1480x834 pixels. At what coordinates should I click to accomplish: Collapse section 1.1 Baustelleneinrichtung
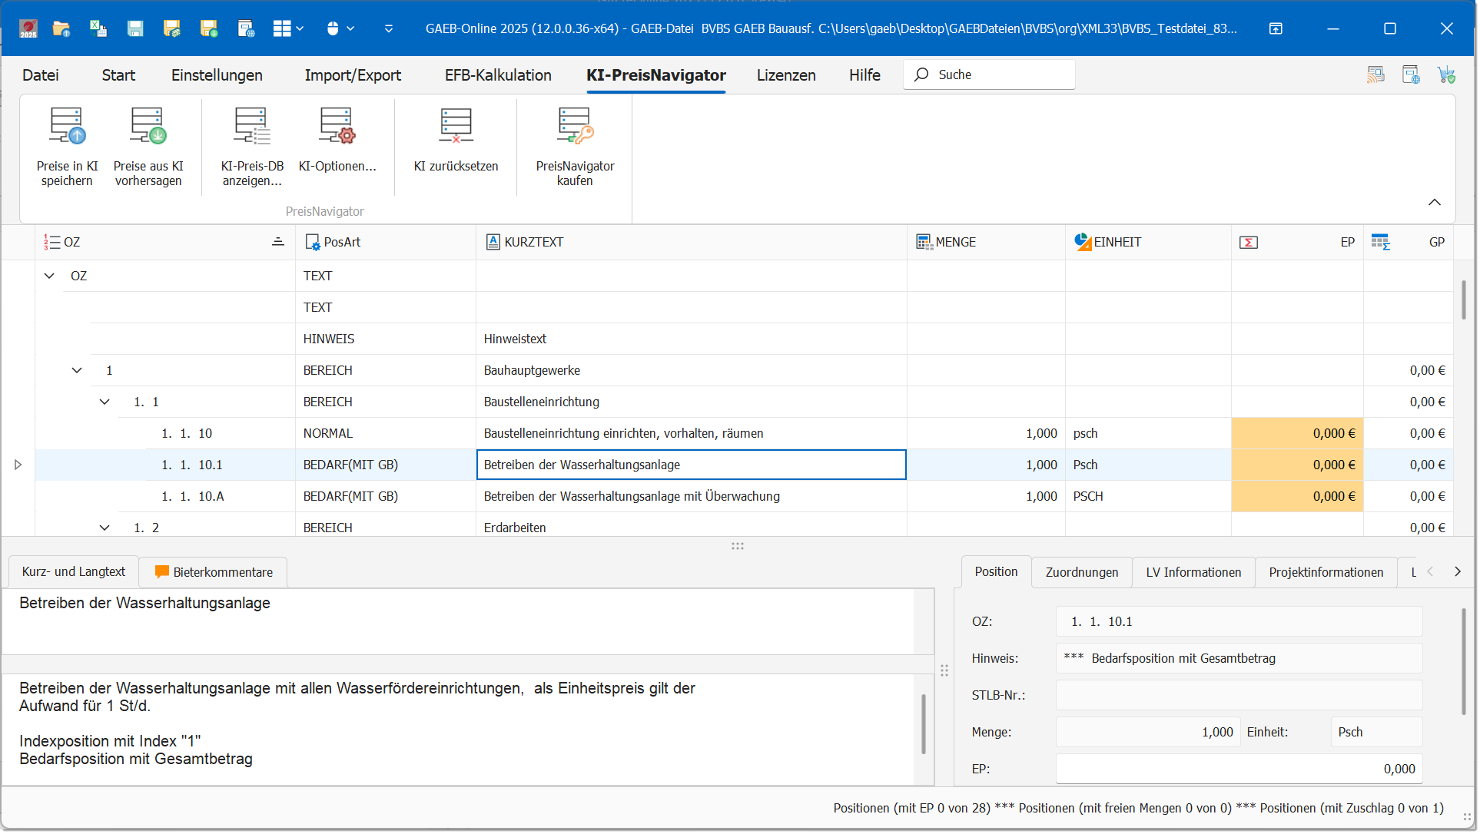click(105, 402)
